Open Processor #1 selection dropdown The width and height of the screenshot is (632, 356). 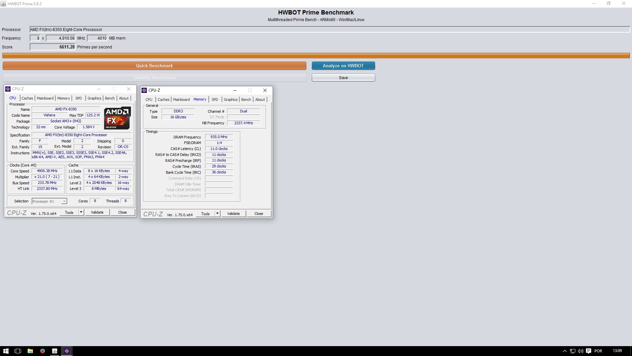tap(49, 201)
